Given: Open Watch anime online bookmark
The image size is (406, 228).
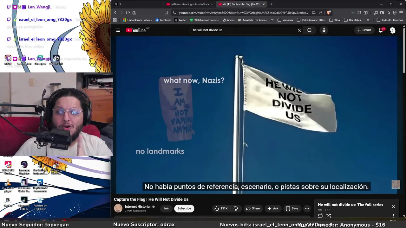Looking at the screenshot, I should 204,20.
